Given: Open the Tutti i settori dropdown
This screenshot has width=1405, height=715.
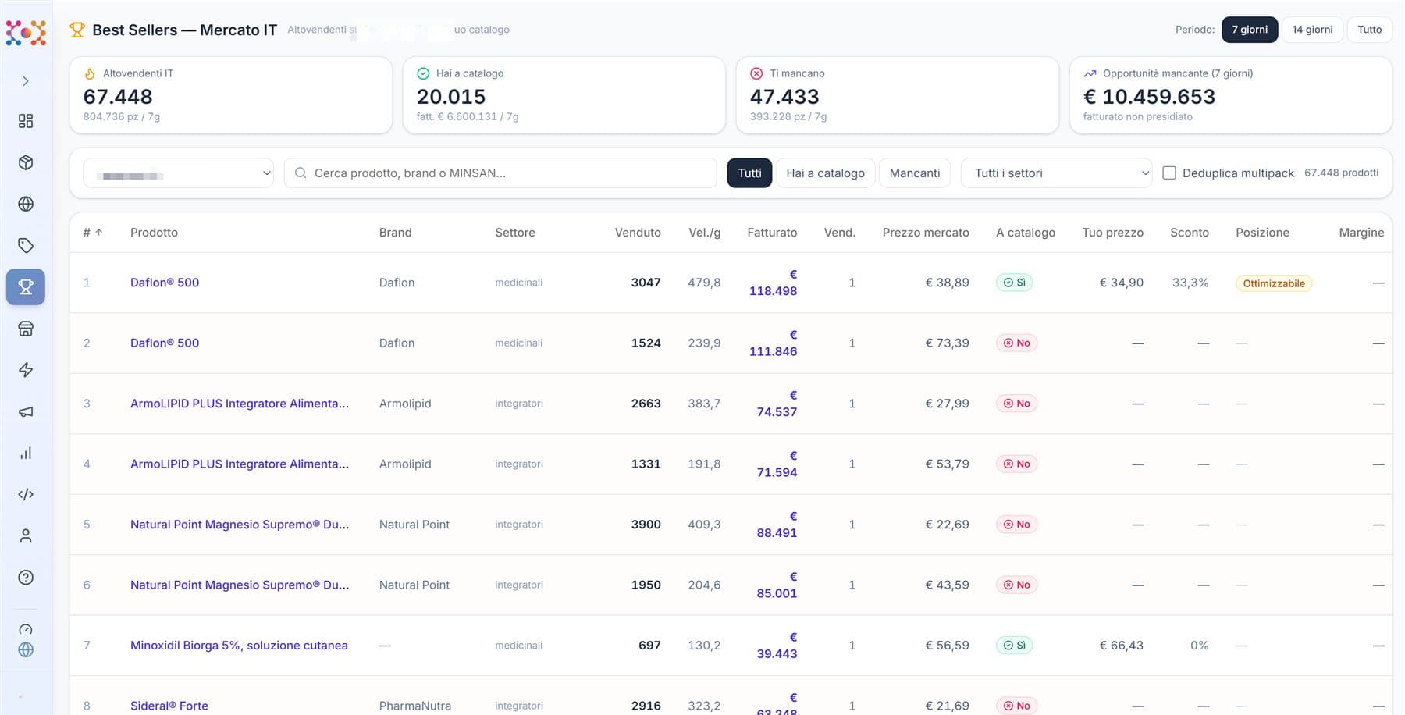Looking at the screenshot, I should coord(1057,173).
